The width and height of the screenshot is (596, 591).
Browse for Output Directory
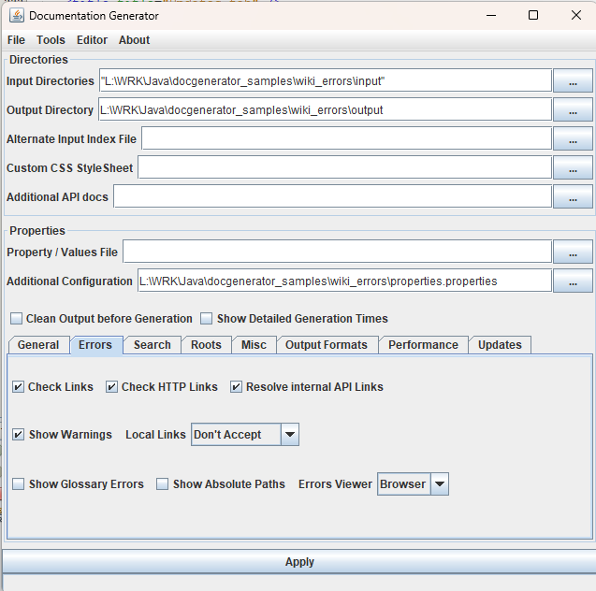[x=573, y=109]
